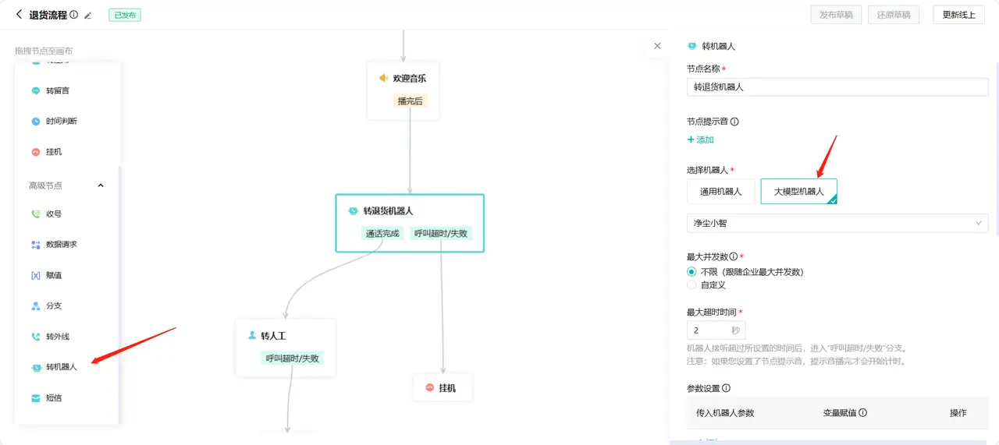999x445 pixels.
Task: Collapse the 高级节点 section
Action: click(100, 185)
